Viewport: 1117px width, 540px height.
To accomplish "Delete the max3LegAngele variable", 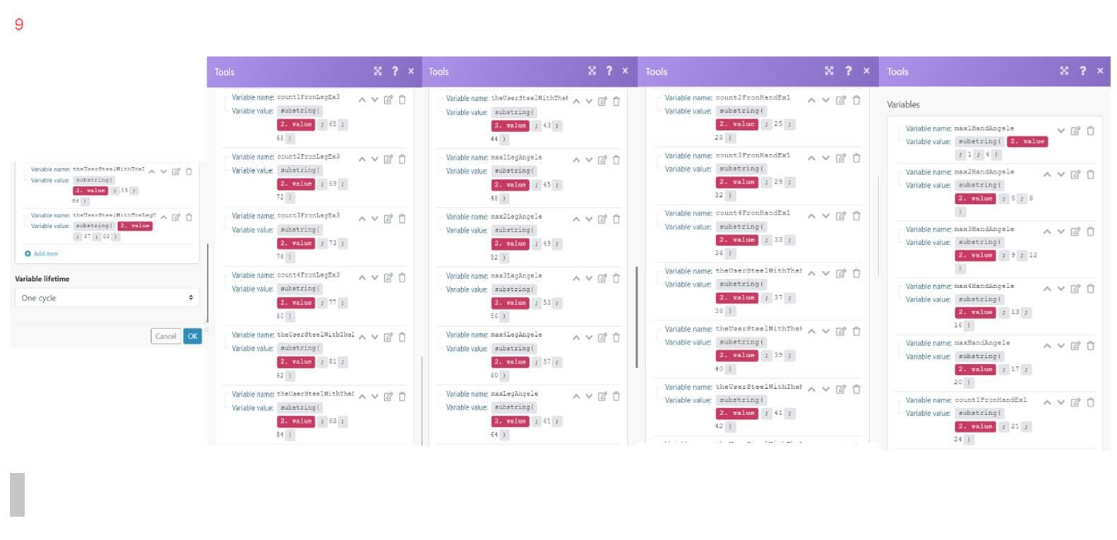I will coord(616,279).
